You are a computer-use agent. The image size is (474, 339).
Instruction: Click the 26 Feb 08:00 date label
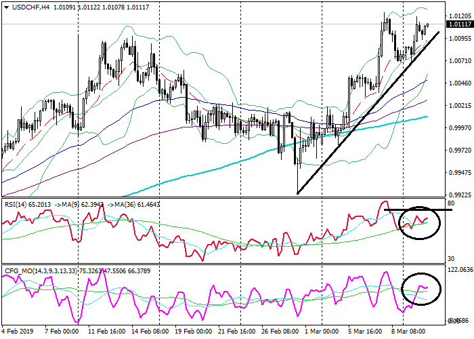tap(279, 332)
